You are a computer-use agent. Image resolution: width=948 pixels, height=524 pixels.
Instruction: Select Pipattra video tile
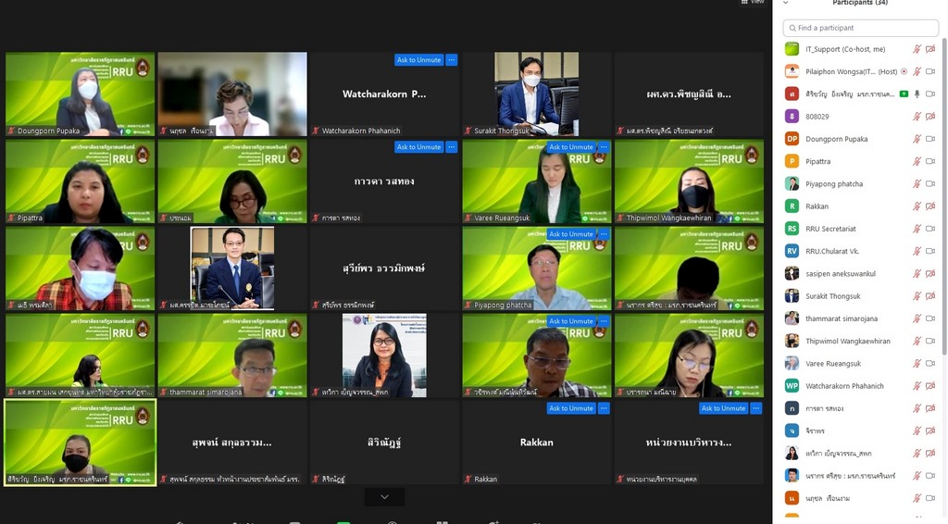tap(81, 181)
